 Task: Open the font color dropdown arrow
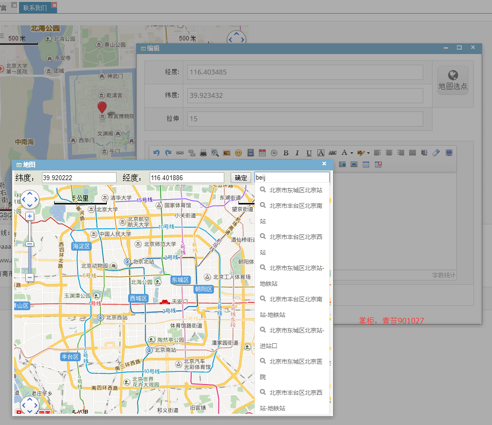[352, 153]
